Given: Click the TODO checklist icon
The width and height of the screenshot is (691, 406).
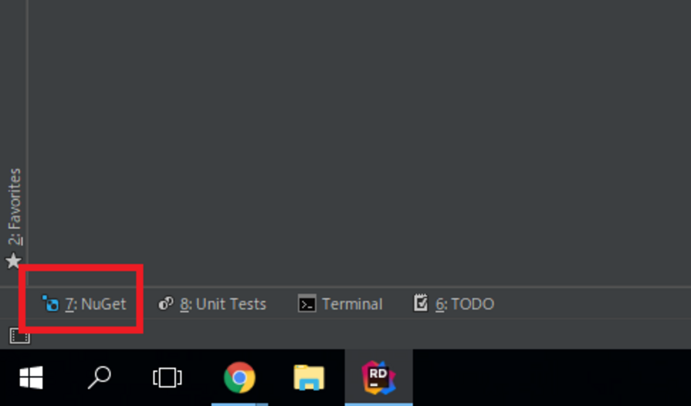Looking at the screenshot, I should (x=421, y=303).
